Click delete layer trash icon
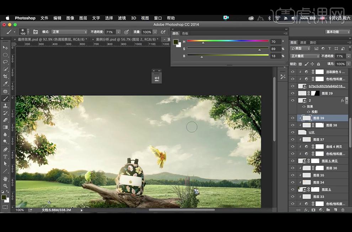Screen dimensions: 352x232 (342, 210)
